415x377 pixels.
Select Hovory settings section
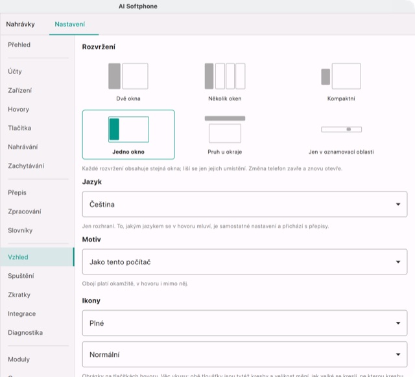(19, 110)
